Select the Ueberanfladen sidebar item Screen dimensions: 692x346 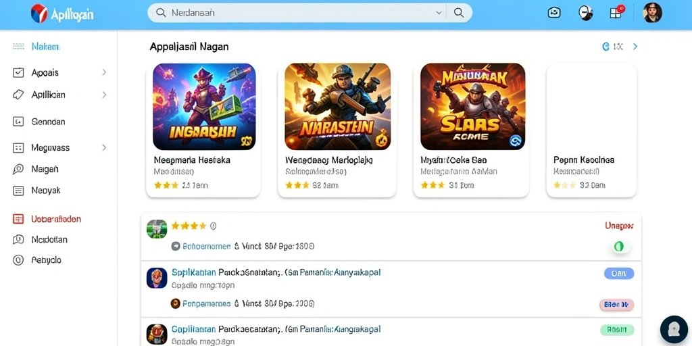[47, 219]
